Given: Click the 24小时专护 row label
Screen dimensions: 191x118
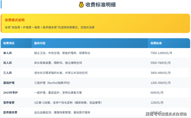Looking at the screenshot, I should tap(11, 92).
